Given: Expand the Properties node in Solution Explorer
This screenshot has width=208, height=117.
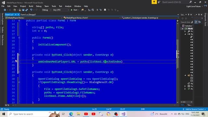Looking at the screenshot, I should (x=185, y=31).
